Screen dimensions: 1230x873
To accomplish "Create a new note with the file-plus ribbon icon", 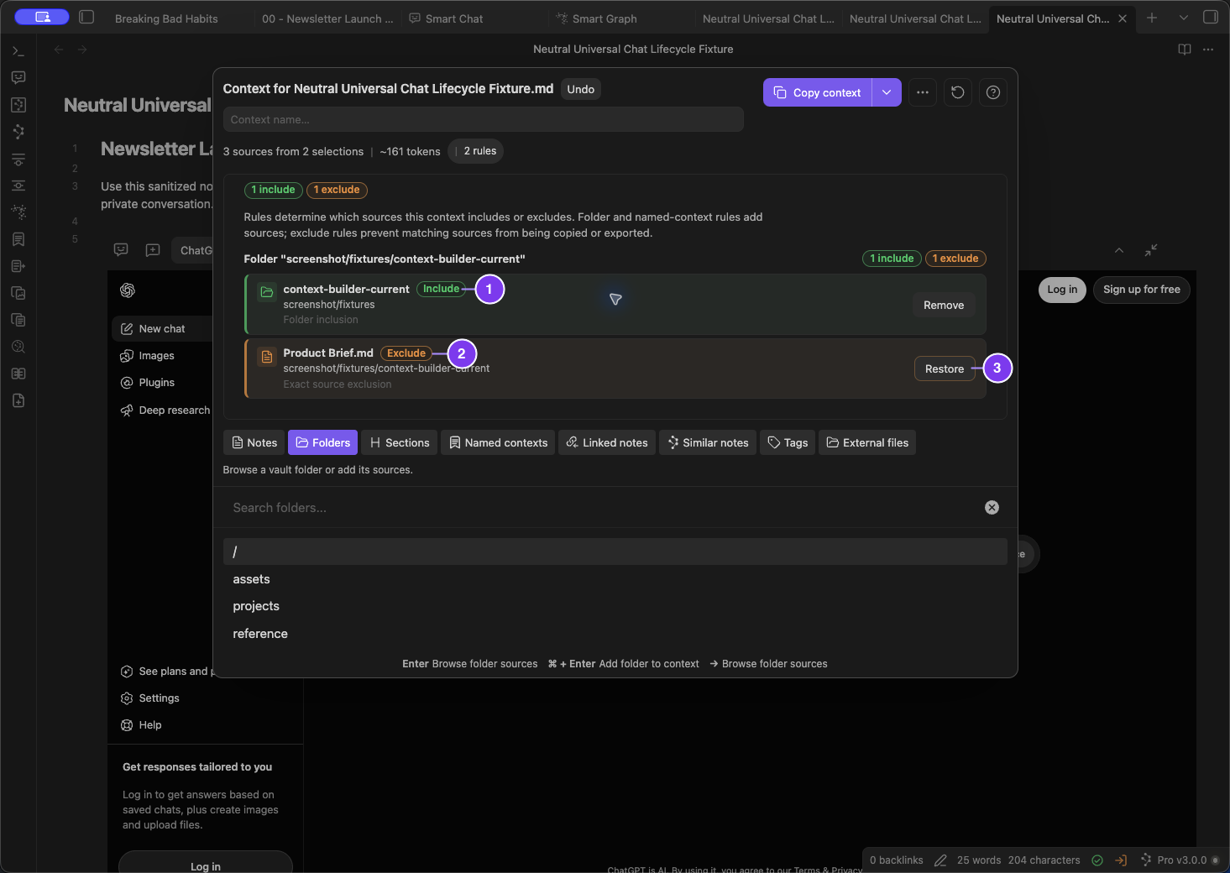I will (18, 400).
